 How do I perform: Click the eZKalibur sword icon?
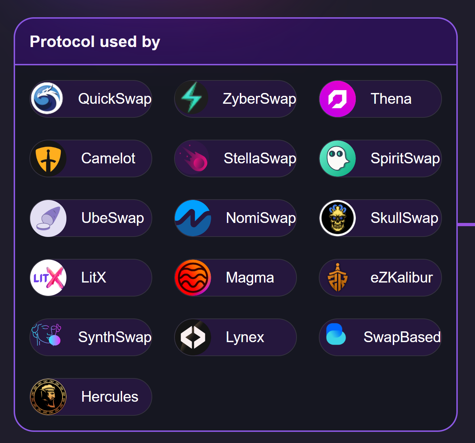(337, 278)
